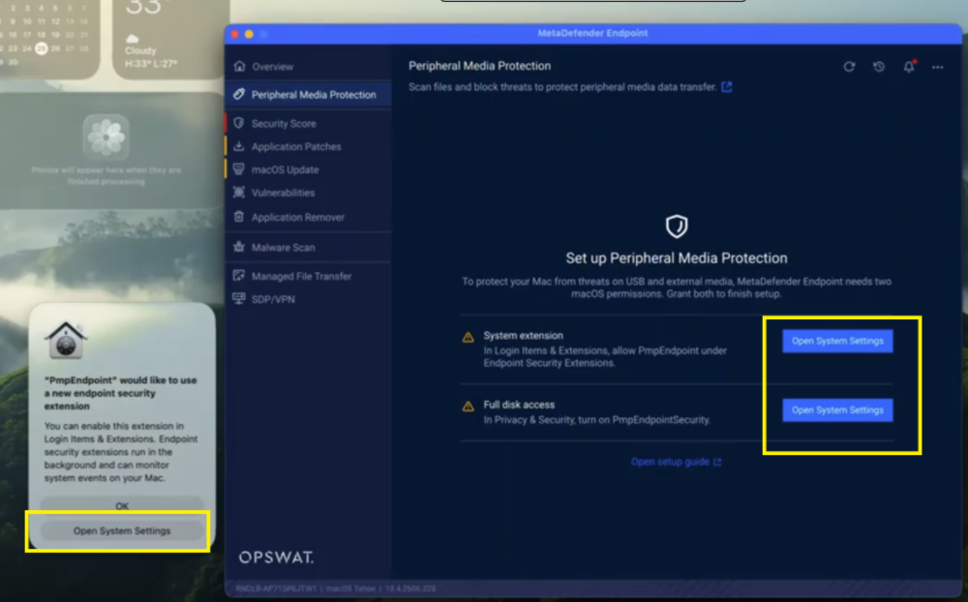
Task: Click the Managed File Transfer icon
Action: click(239, 276)
